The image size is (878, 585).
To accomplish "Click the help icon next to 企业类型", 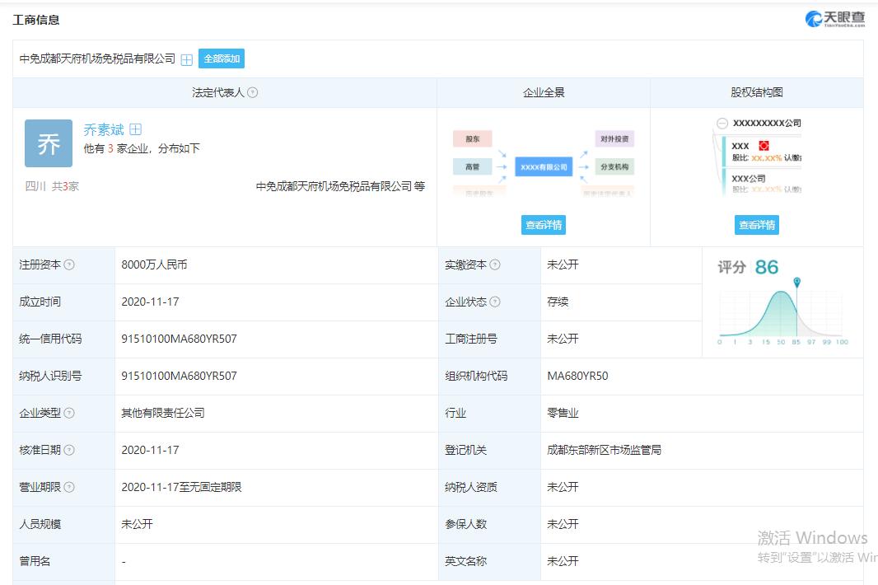I will coord(69,414).
